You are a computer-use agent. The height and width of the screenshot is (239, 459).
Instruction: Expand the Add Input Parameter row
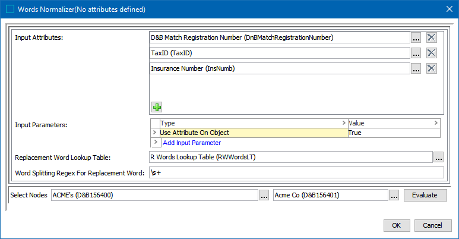156,143
